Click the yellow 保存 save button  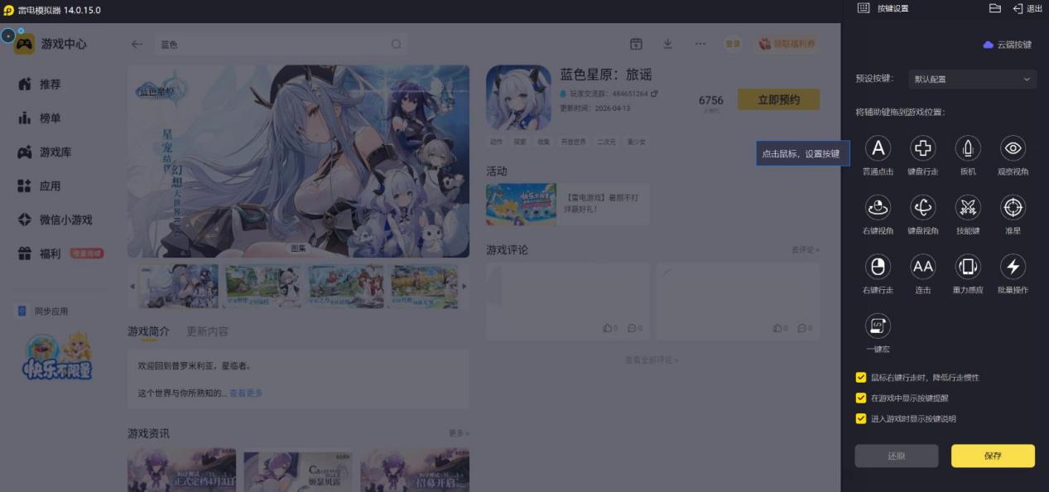click(993, 456)
